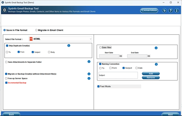Click the Add naming convention button
The width and height of the screenshot is (182, 116).
[151, 74]
